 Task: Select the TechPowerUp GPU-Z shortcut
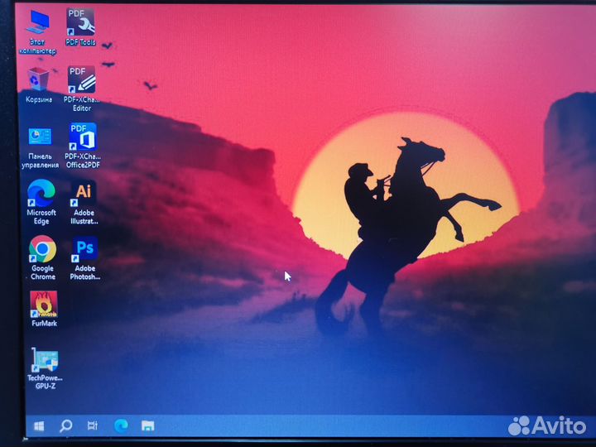coord(45,362)
